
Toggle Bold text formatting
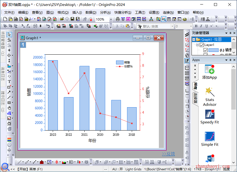pos(196,26)
